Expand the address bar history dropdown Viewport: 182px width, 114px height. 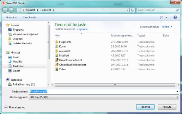127,10
